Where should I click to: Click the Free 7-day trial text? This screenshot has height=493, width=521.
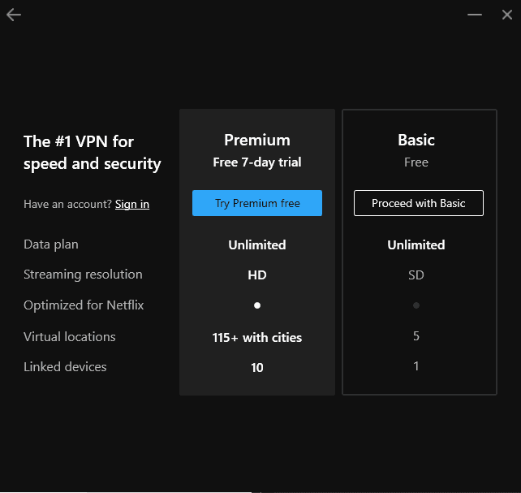pyautogui.click(x=257, y=162)
